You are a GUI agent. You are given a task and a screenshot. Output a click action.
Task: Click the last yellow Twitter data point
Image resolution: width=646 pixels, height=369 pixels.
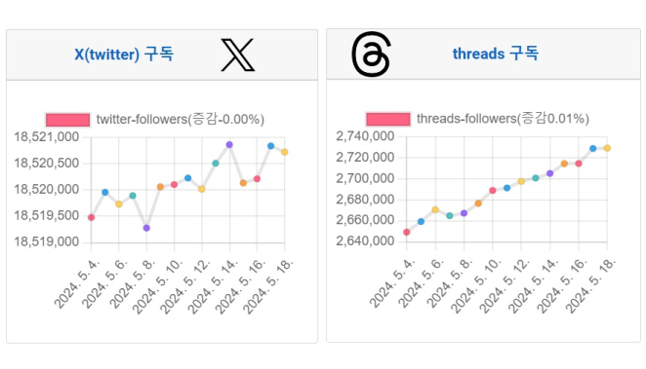[285, 152]
